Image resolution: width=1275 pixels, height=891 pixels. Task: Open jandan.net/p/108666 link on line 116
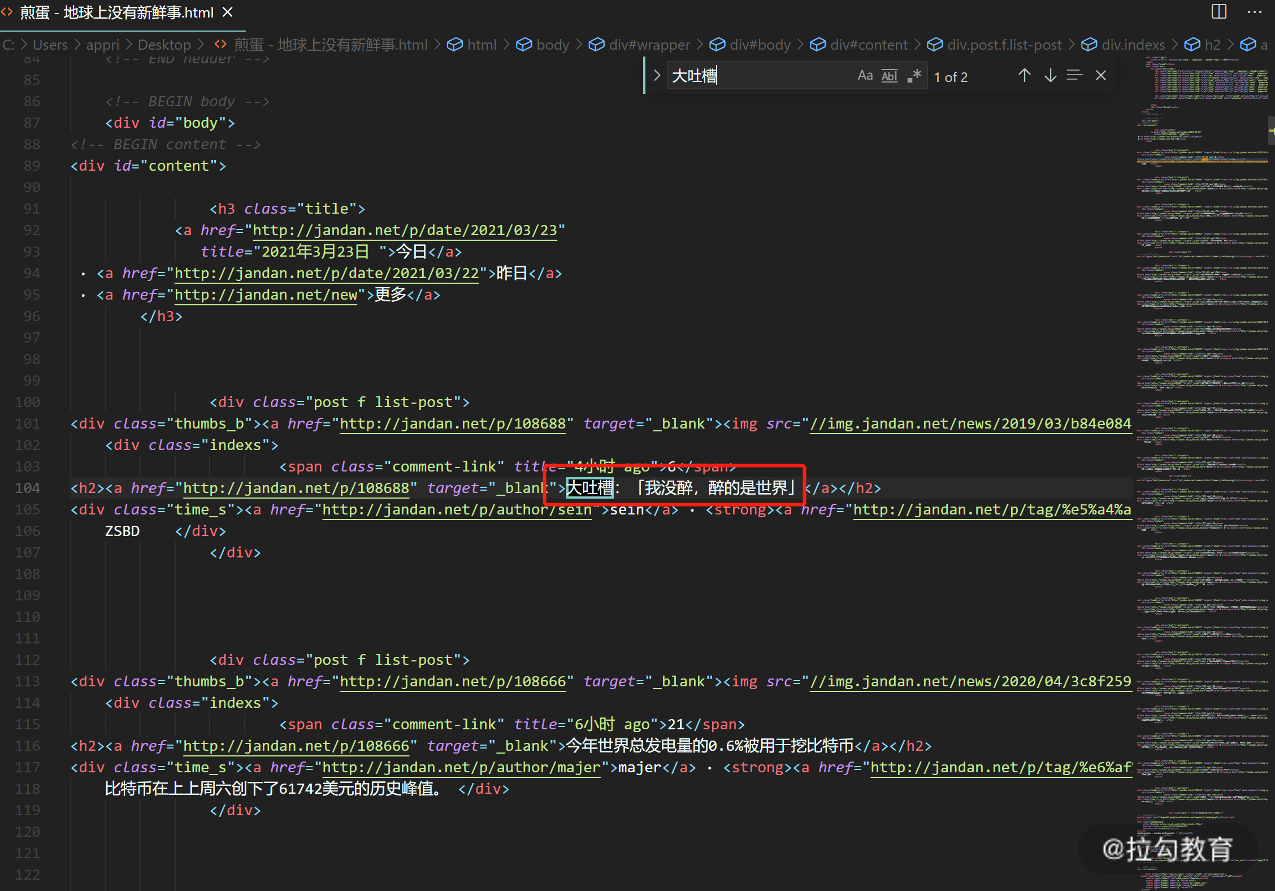(x=296, y=746)
